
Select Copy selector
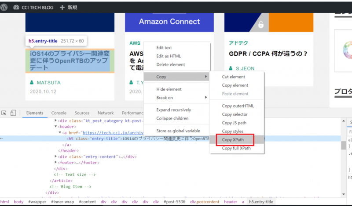pos(235,114)
